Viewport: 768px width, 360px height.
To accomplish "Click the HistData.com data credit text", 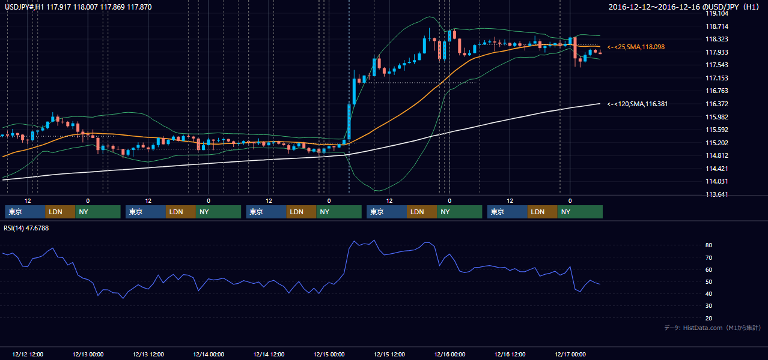I will pyautogui.click(x=713, y=328).
